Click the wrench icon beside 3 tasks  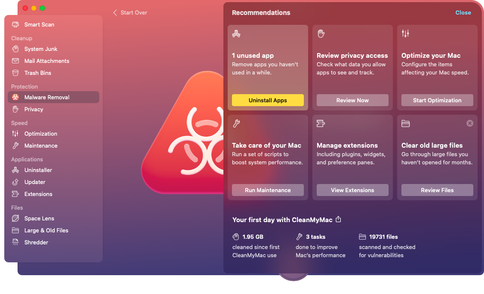click(299, 237)
